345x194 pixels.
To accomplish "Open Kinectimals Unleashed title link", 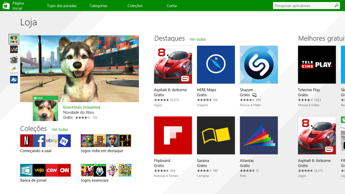I will click(x=81, y=107).
